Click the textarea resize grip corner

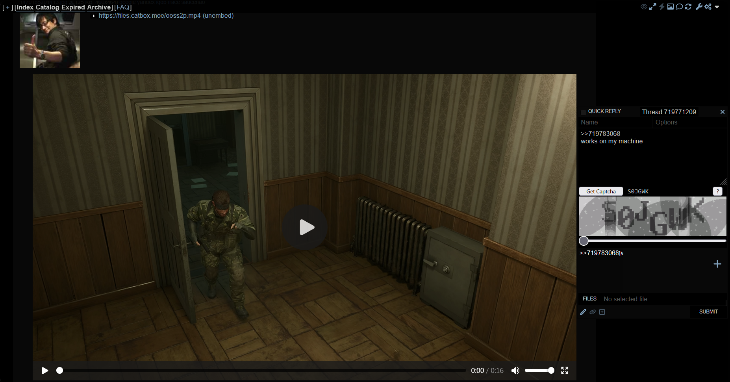tap(723, 182)
